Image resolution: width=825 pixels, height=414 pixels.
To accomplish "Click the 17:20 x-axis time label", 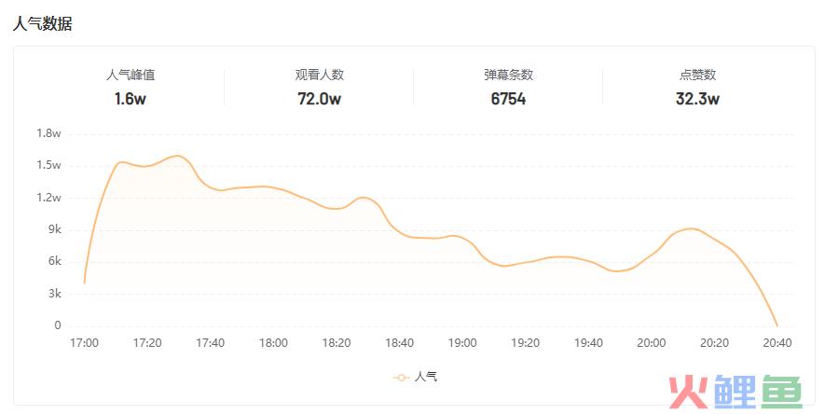I will 147,343.
